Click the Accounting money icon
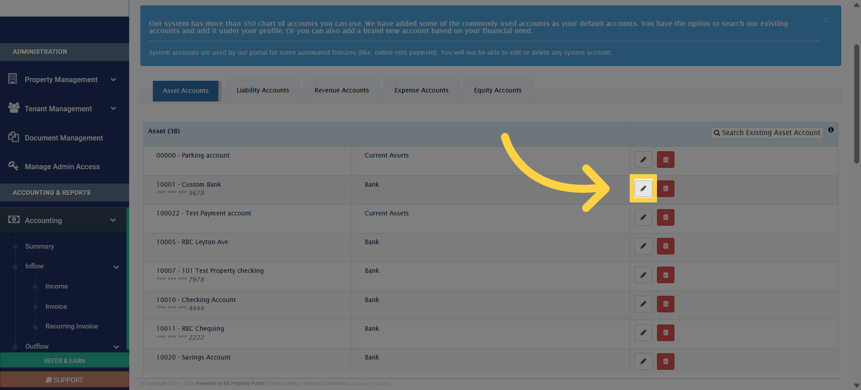 point(14,219)
